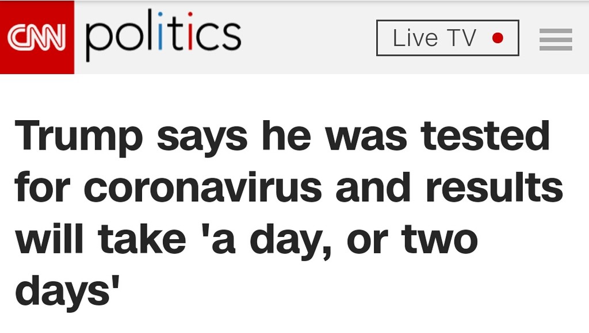This screenshot has width=589, height=333.
Task: Click the bottom bar of the hamburger icon
Action: click(x=555, y=47)
